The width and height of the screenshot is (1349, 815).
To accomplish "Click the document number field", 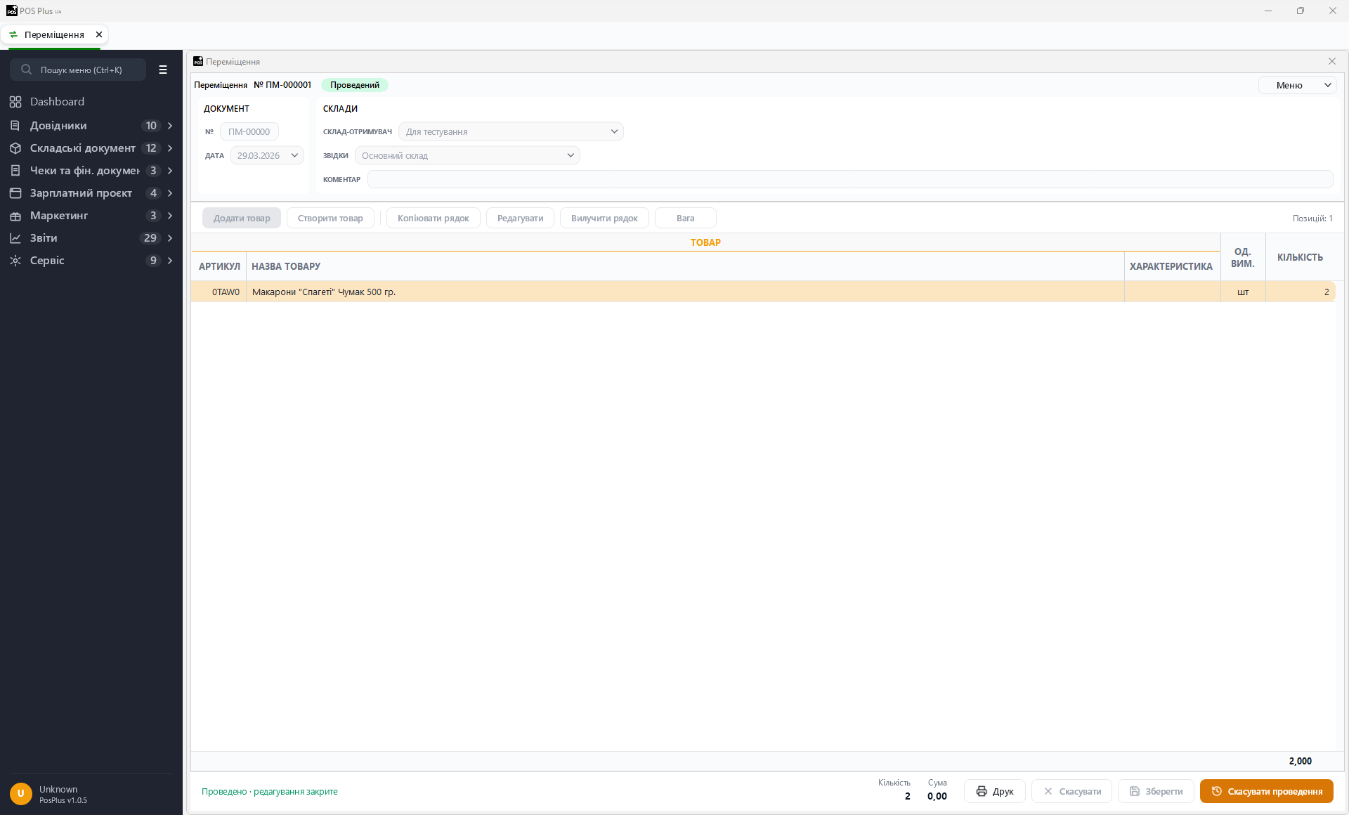I will tap(249, 131).
